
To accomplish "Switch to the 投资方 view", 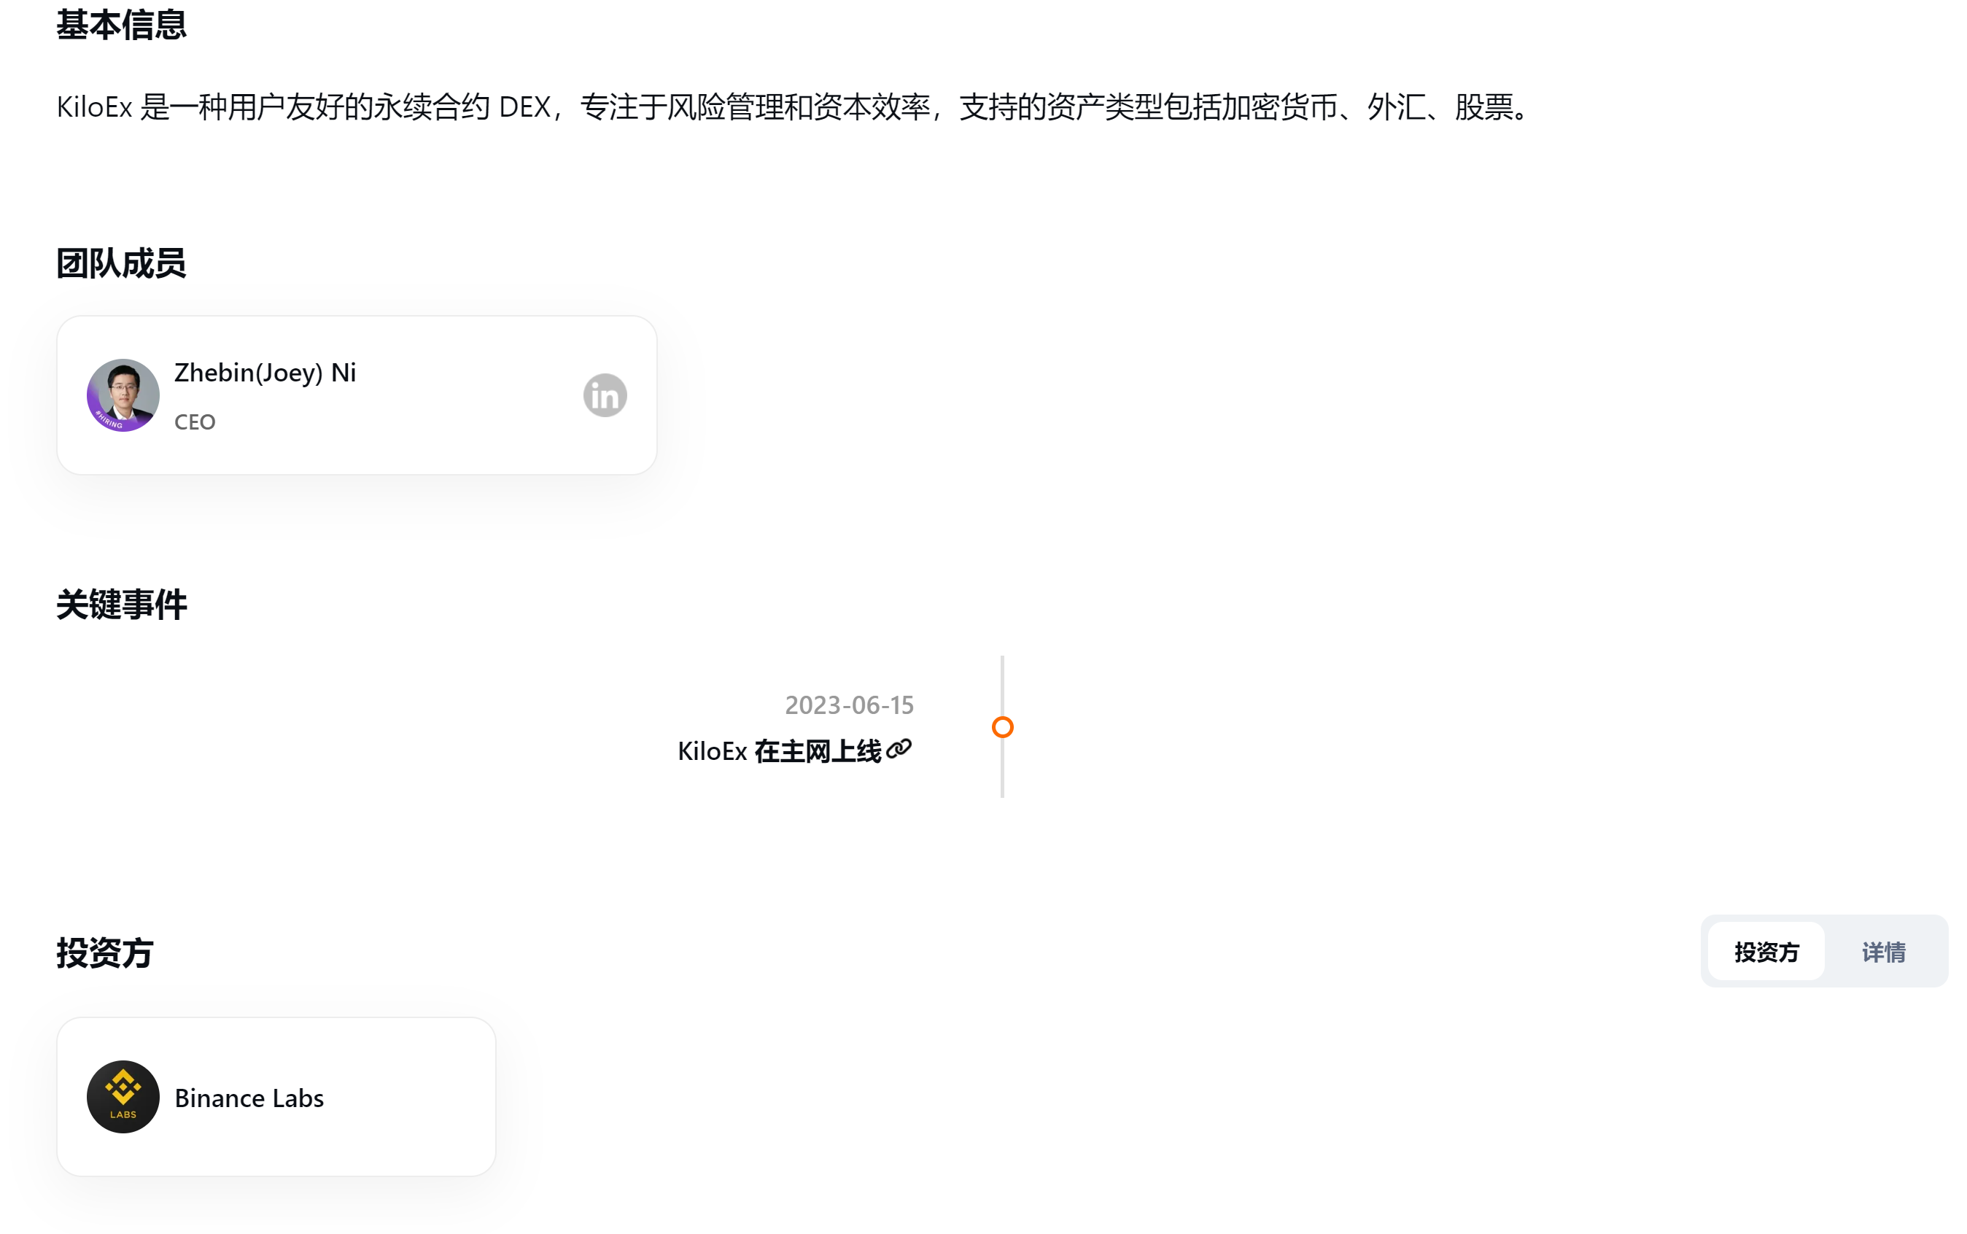I will tap(1766, 950).
